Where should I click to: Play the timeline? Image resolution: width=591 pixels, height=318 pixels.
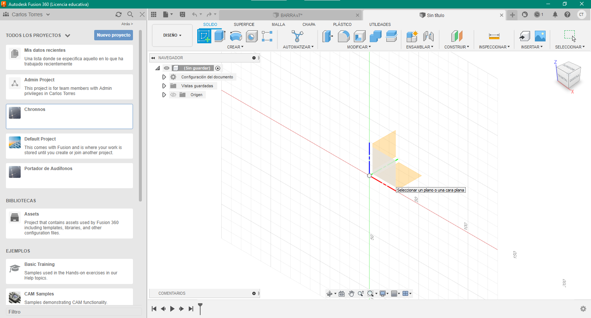pyautogui.click(x=172, y=309)
